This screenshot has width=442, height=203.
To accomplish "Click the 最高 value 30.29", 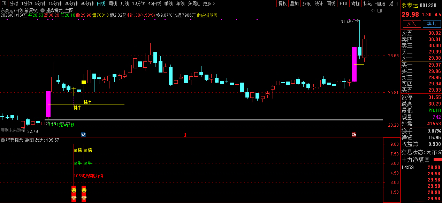I will coord(434,104).
